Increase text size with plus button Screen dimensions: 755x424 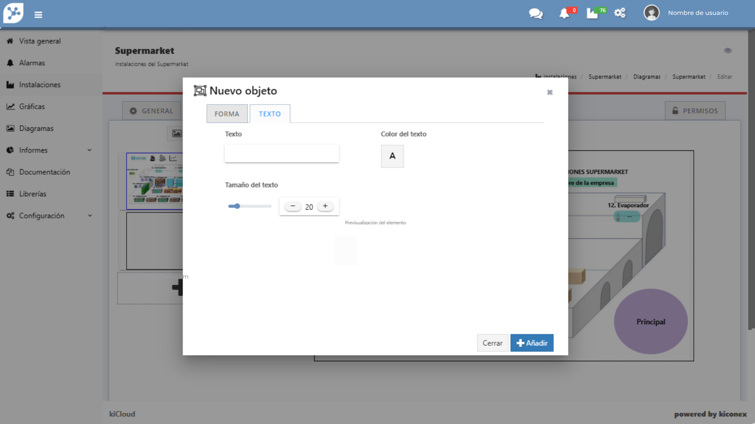(325, 206)
